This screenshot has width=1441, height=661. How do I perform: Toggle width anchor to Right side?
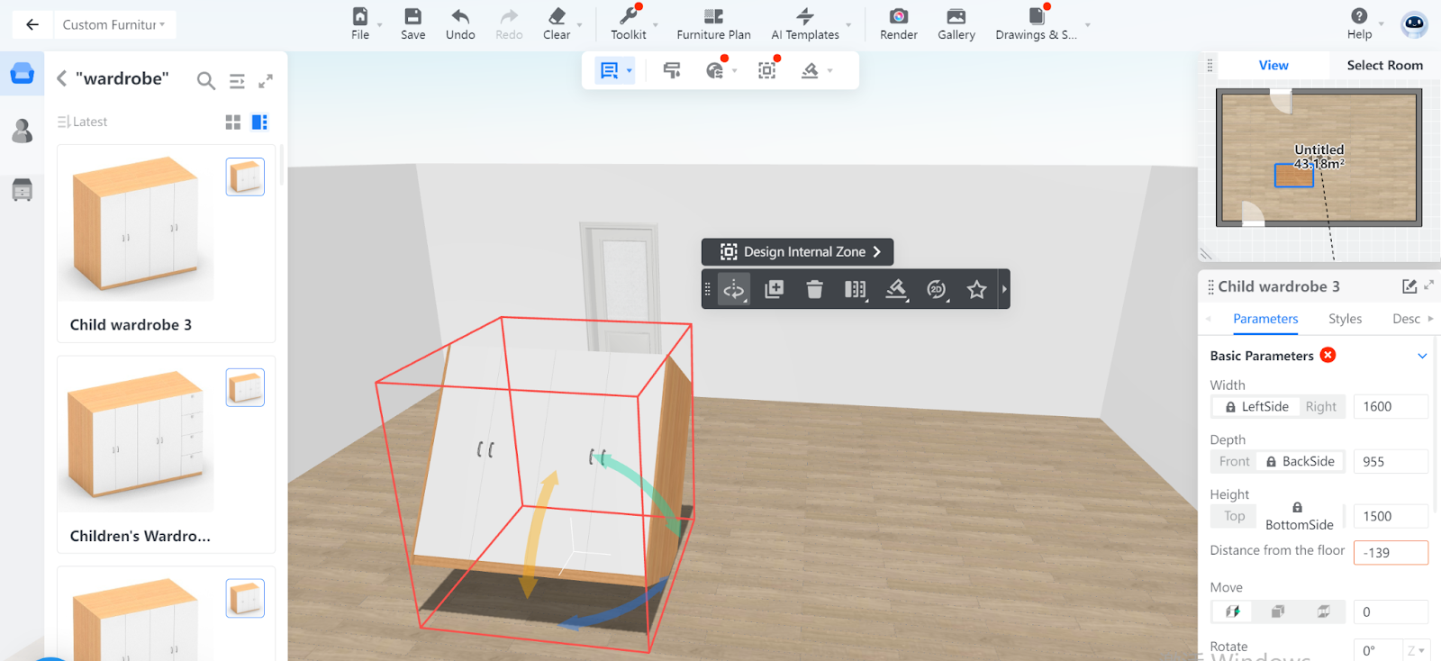pyautogui.click(x=1320, y=407)
